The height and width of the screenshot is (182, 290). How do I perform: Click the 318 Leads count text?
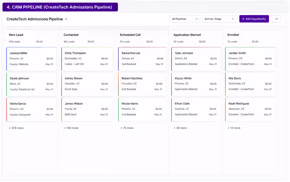point(14,42)
